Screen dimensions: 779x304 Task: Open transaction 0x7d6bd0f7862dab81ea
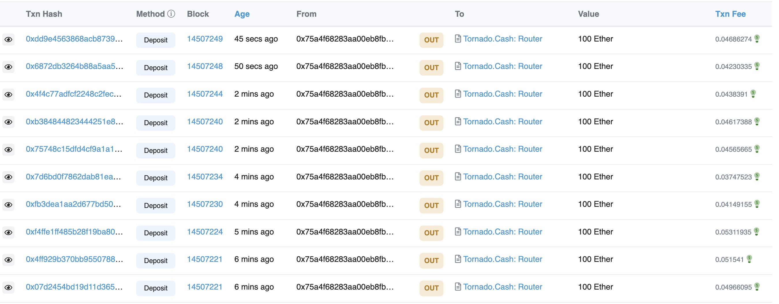tap(74, 177)
